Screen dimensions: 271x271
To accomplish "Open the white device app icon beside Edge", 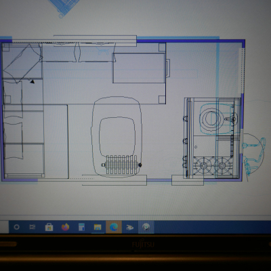I will point(129,228).
